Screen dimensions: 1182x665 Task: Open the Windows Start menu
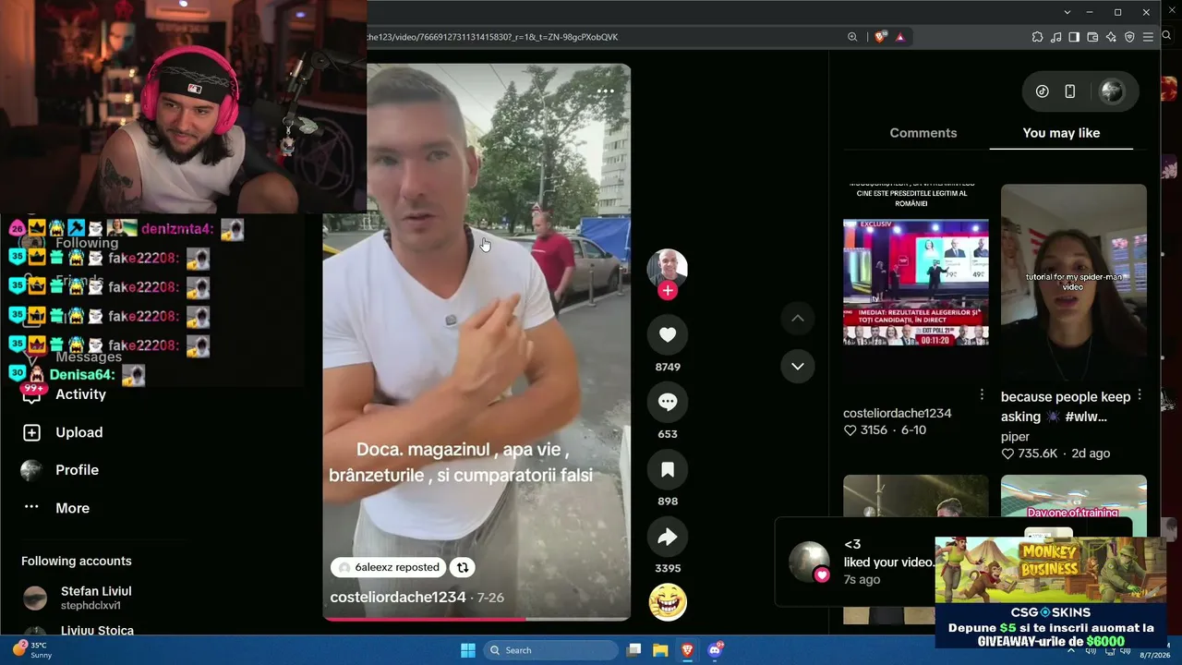coord(468,650)
